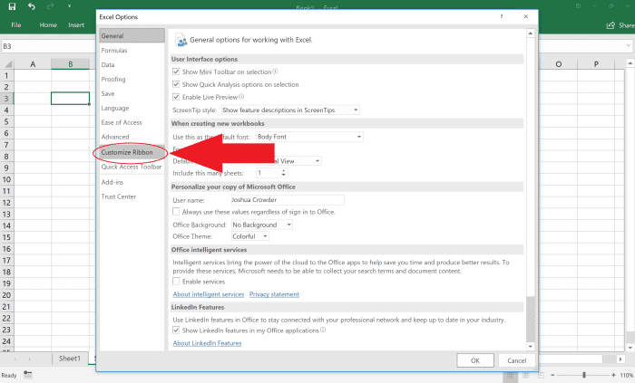Open the Home ribbon tab

[x=48, y=25]
